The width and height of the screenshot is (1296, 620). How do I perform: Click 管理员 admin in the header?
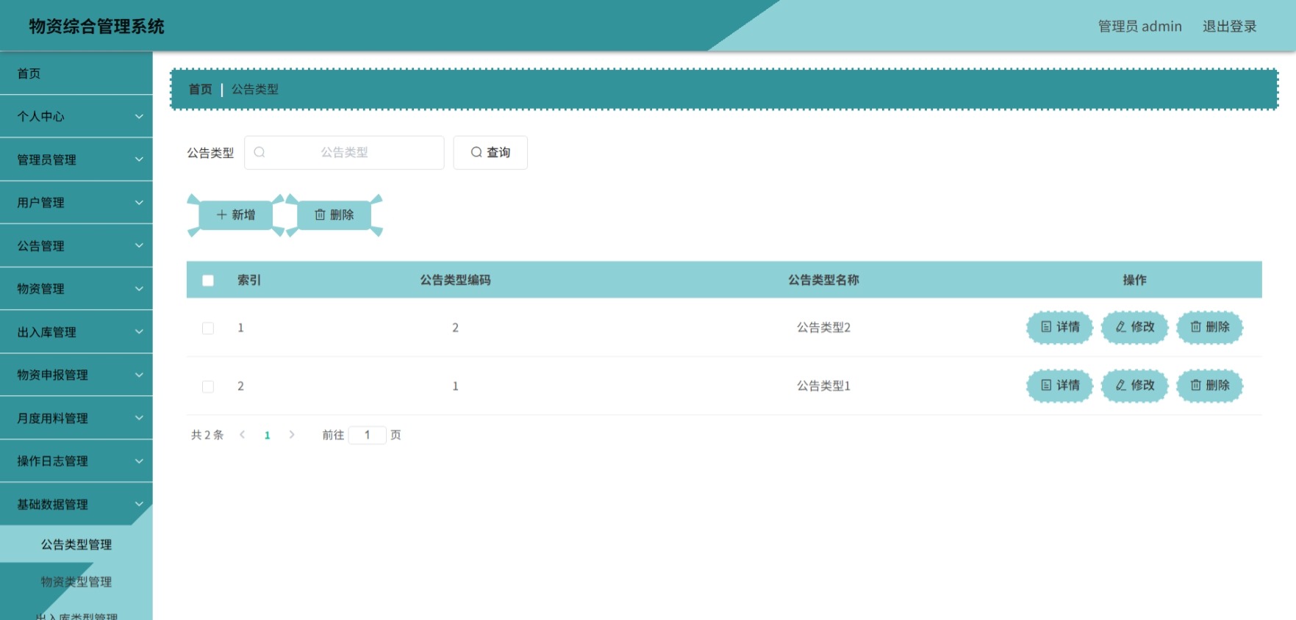[1139, 26]
